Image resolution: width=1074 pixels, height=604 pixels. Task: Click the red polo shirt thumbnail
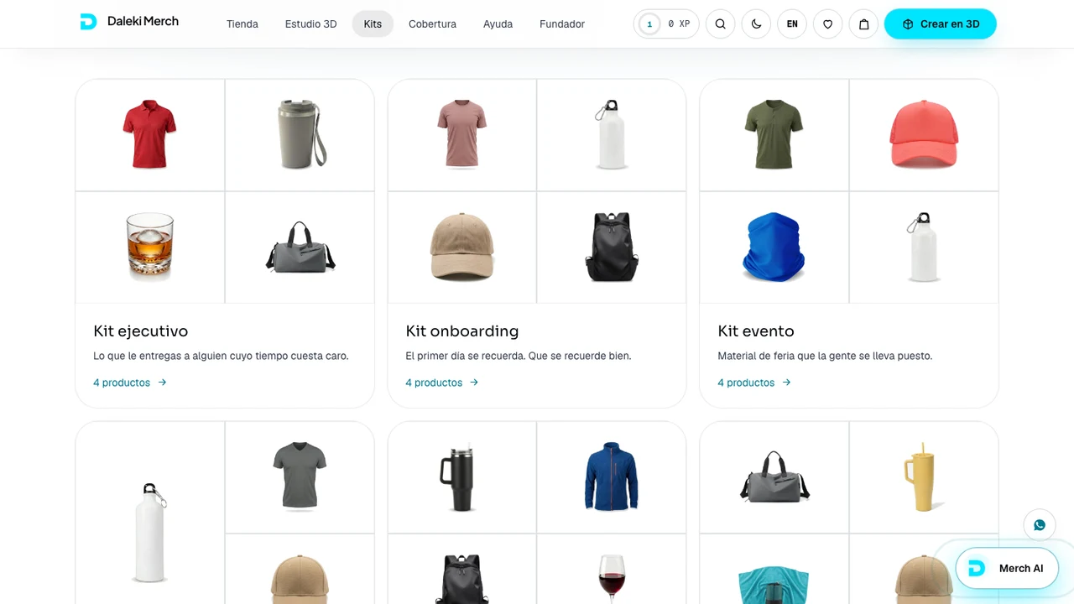coord(150,135)
